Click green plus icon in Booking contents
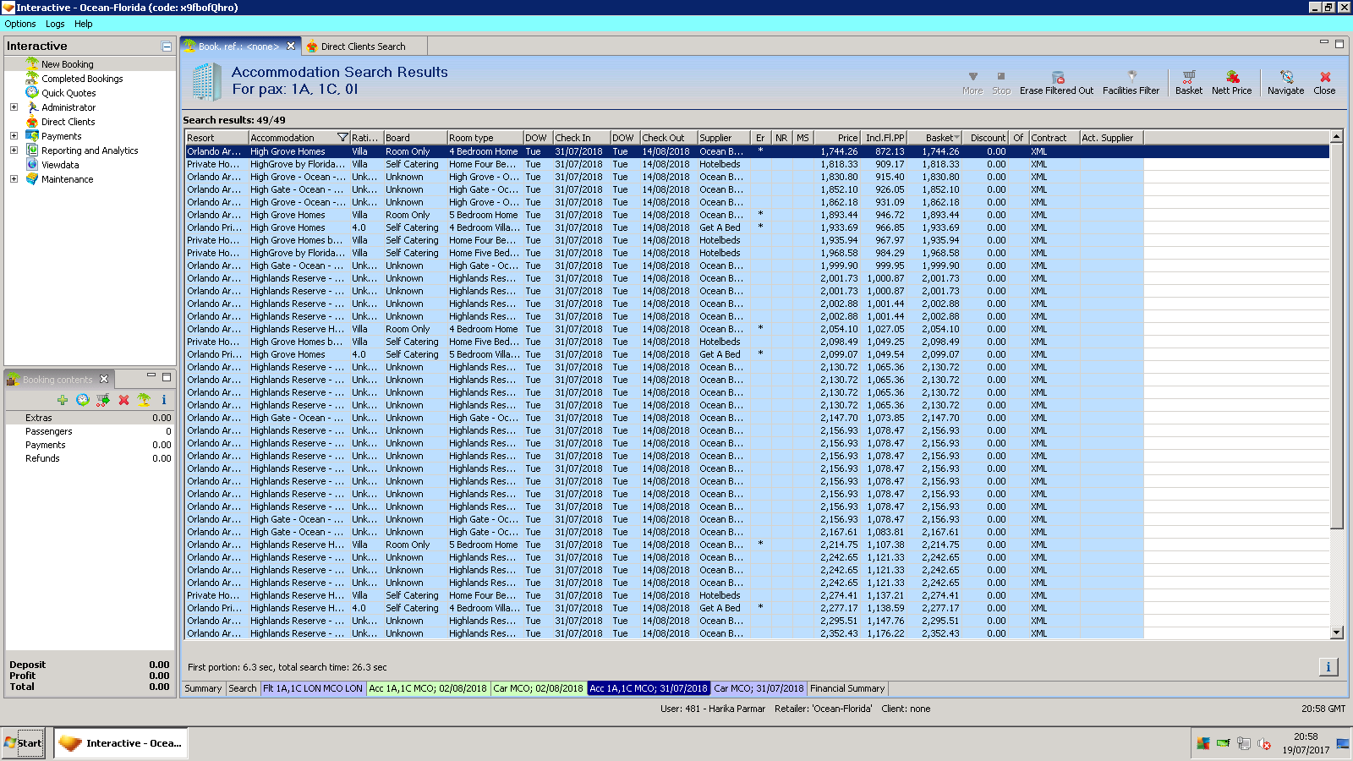The image size is (1353, 761). pyautogui.click(x=63, y=400)
